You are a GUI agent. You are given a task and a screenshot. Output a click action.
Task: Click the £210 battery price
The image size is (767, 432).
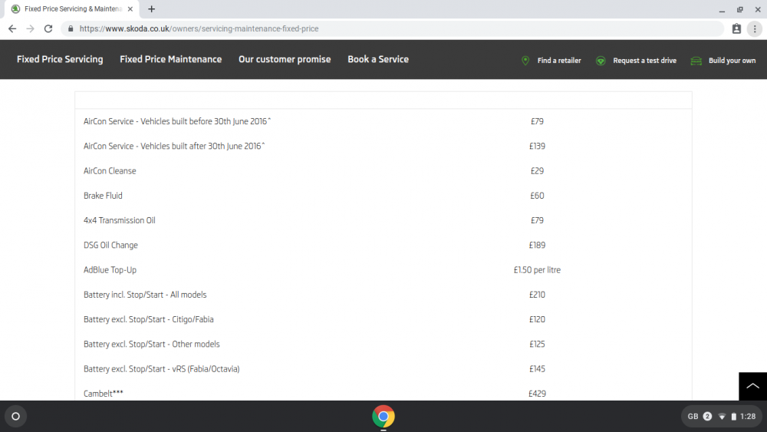tap(537, 295)
